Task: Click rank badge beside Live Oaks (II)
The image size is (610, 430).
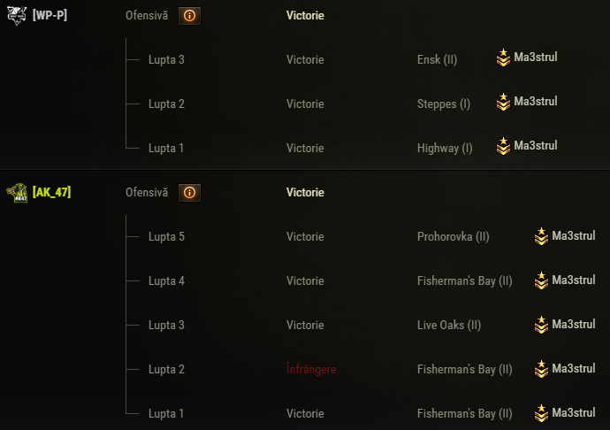Action: pos(541,325)
